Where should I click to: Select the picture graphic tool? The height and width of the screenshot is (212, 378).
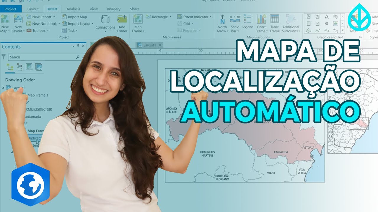pos(335,23)
